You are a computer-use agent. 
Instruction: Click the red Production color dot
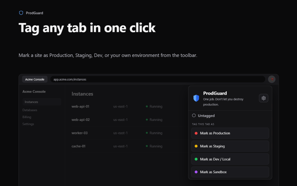tap(196, 133)
